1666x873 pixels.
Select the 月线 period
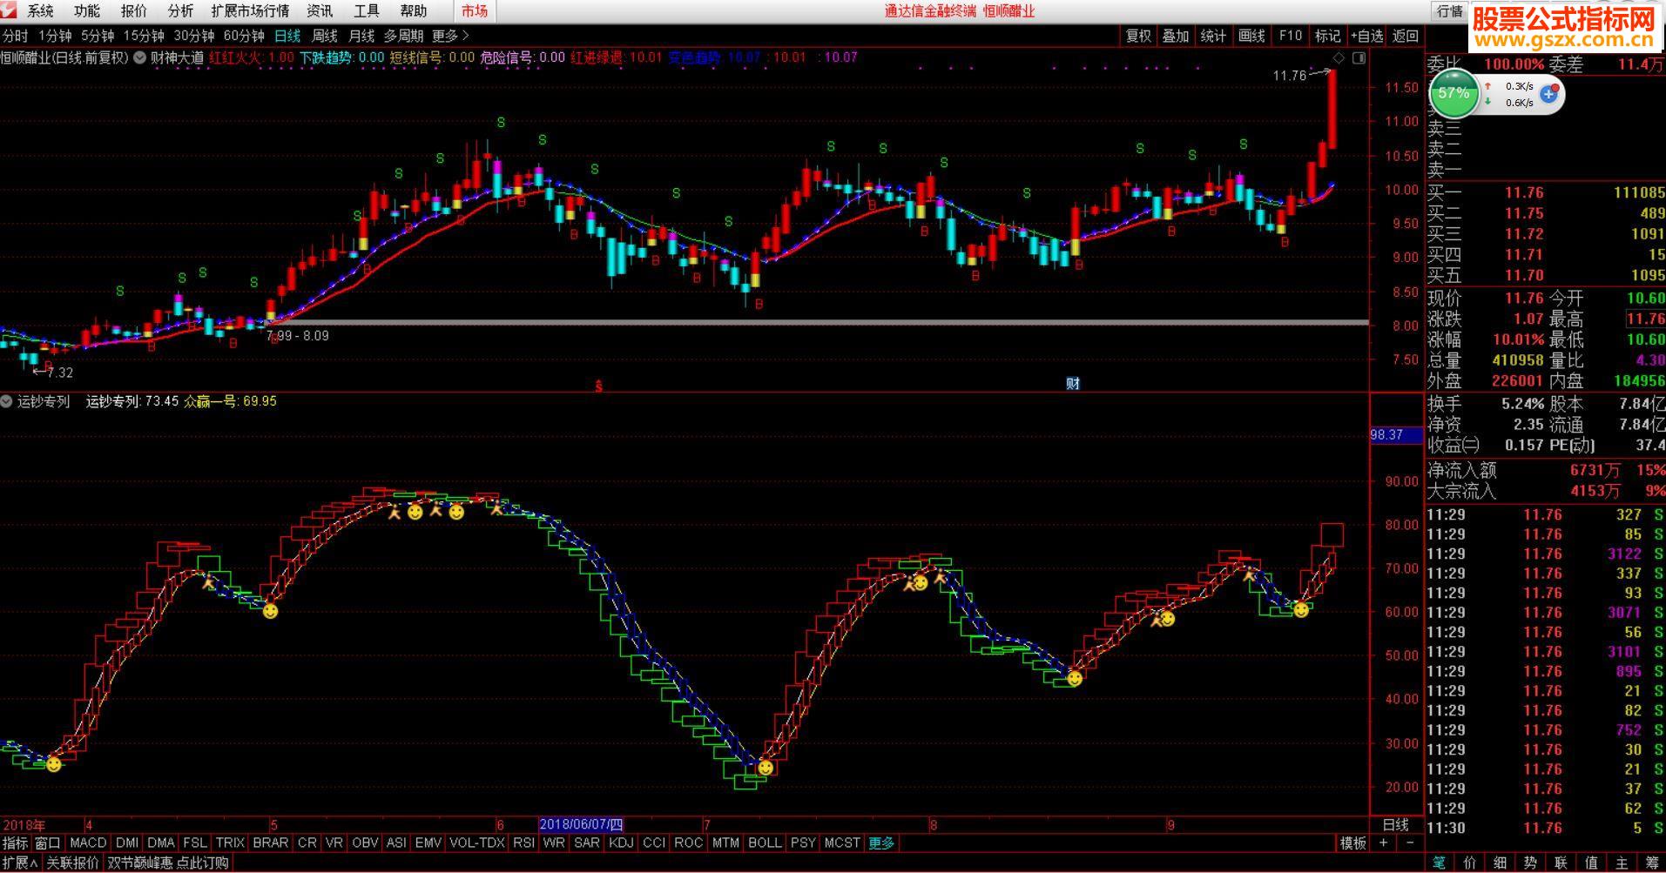tap(361, 36)
